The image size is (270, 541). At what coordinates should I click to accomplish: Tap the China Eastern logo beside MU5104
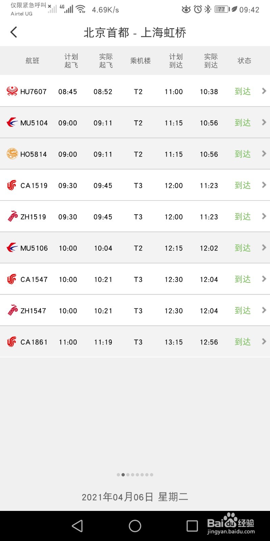pos(12,122)
